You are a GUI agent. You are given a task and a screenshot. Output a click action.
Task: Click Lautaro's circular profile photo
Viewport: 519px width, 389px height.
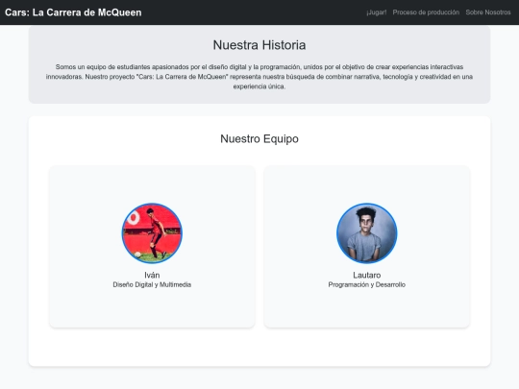click(367, 233)
